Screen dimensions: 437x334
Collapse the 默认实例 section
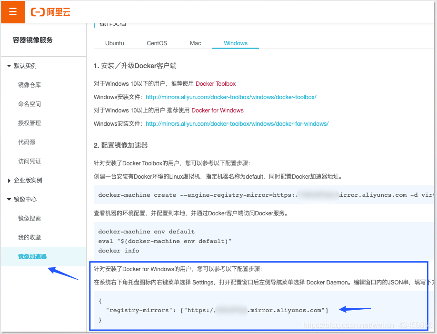[x=22, y=66]
